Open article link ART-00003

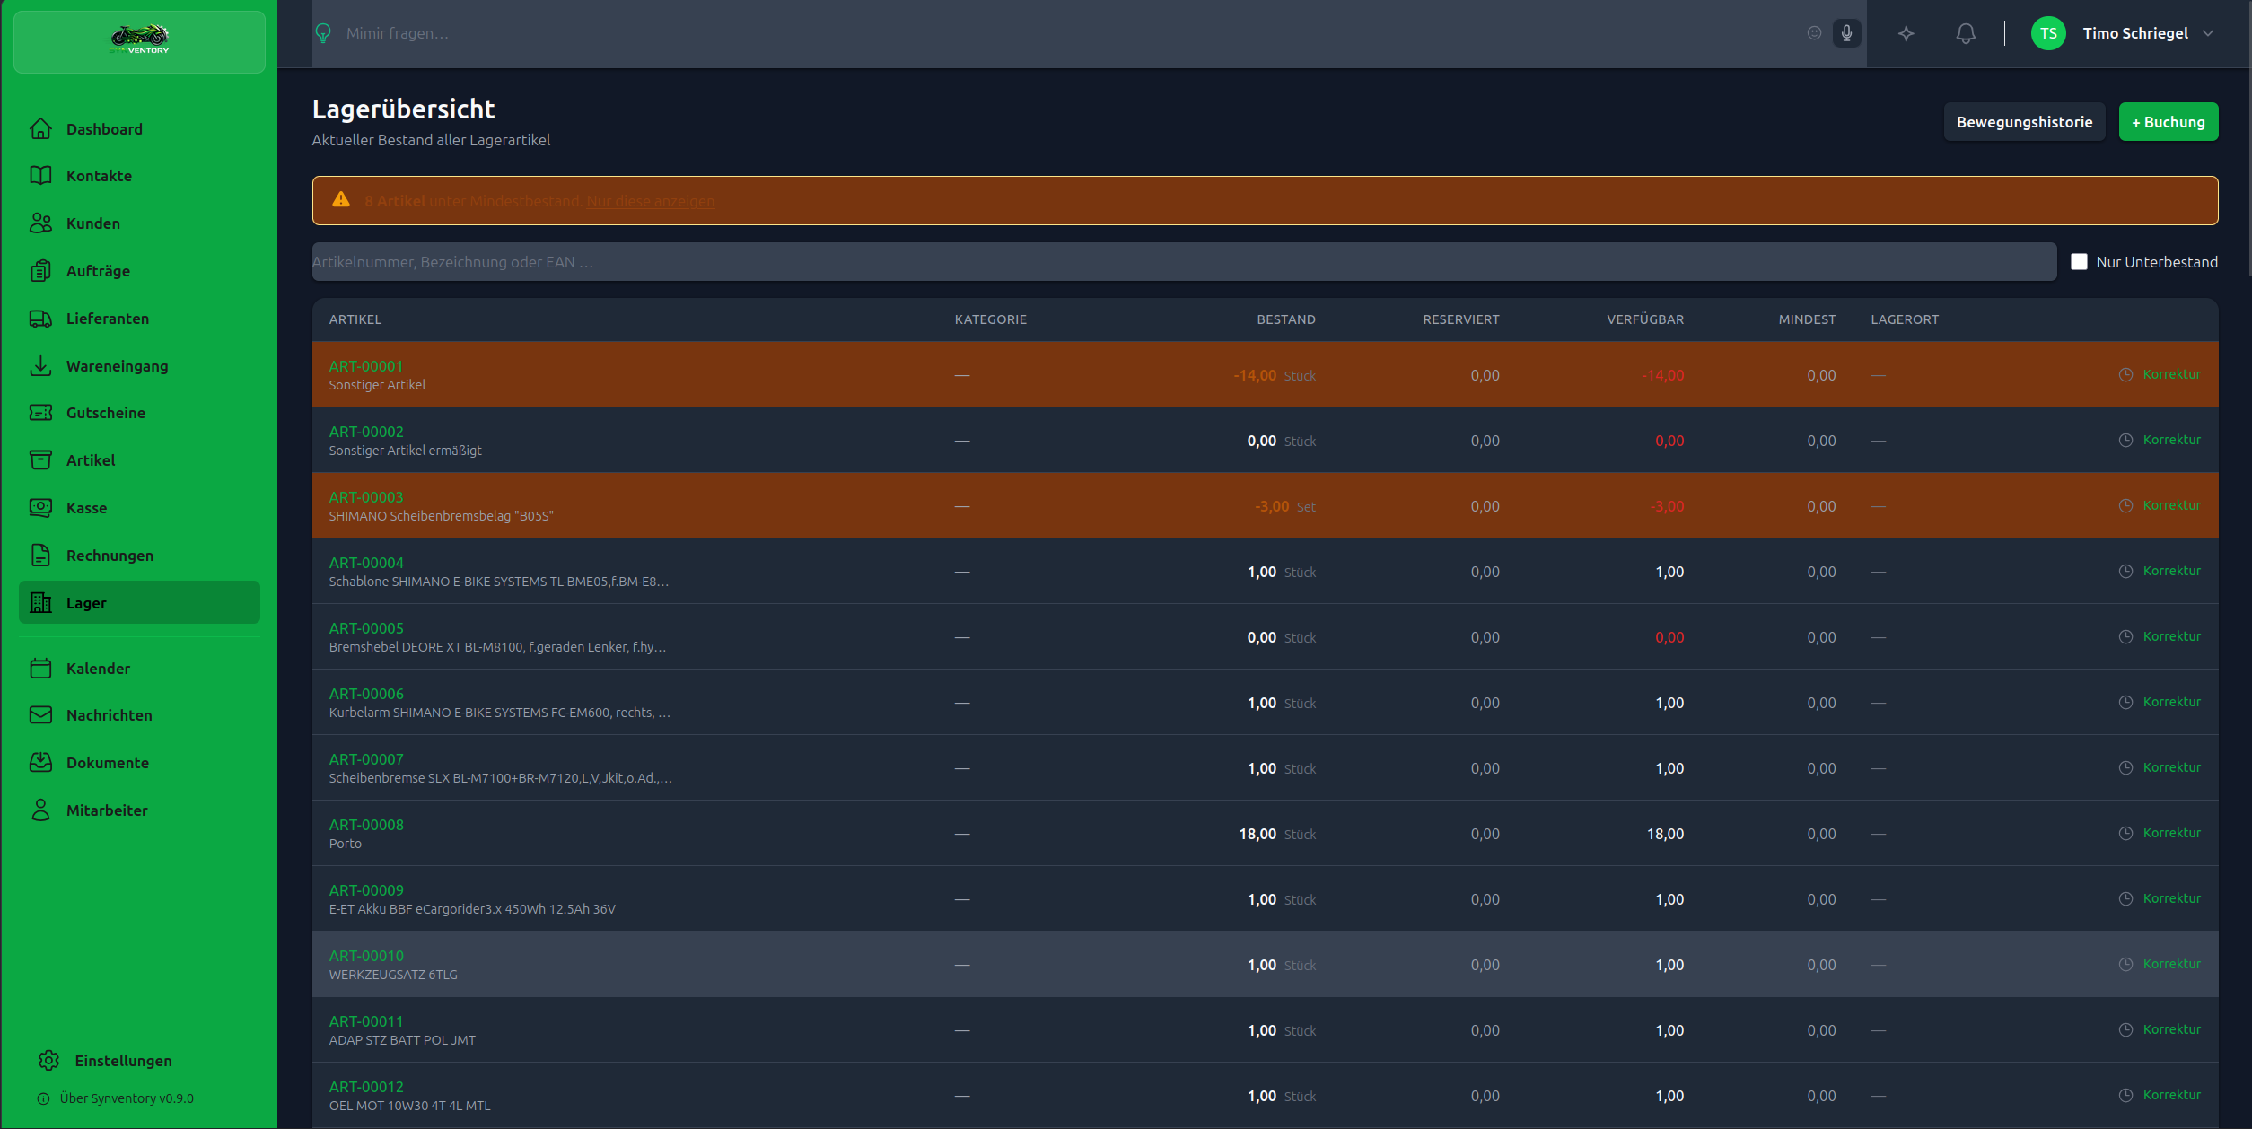coord(366,496)
